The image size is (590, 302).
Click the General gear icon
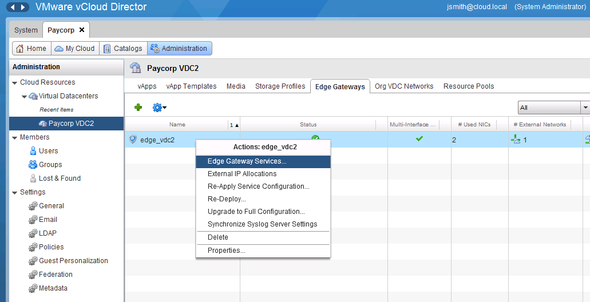pos(33,206)
